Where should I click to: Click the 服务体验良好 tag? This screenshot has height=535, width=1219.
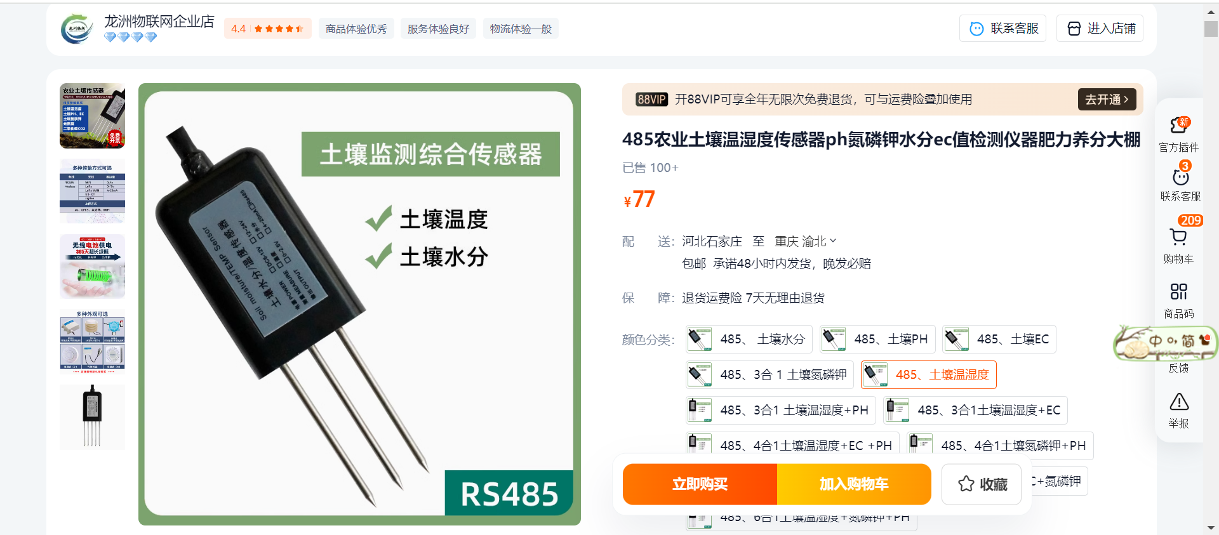[438, 29]
